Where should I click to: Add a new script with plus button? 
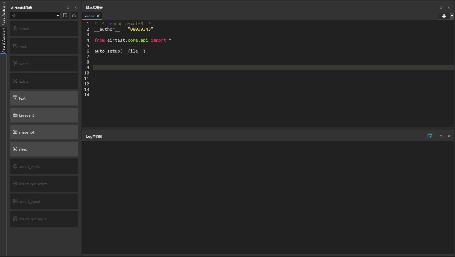pos(444,16)
